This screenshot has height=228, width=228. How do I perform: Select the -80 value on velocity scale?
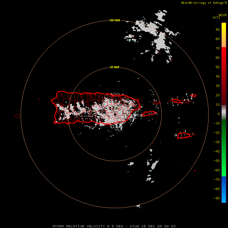pyautogui.click(x=217, y=189)
